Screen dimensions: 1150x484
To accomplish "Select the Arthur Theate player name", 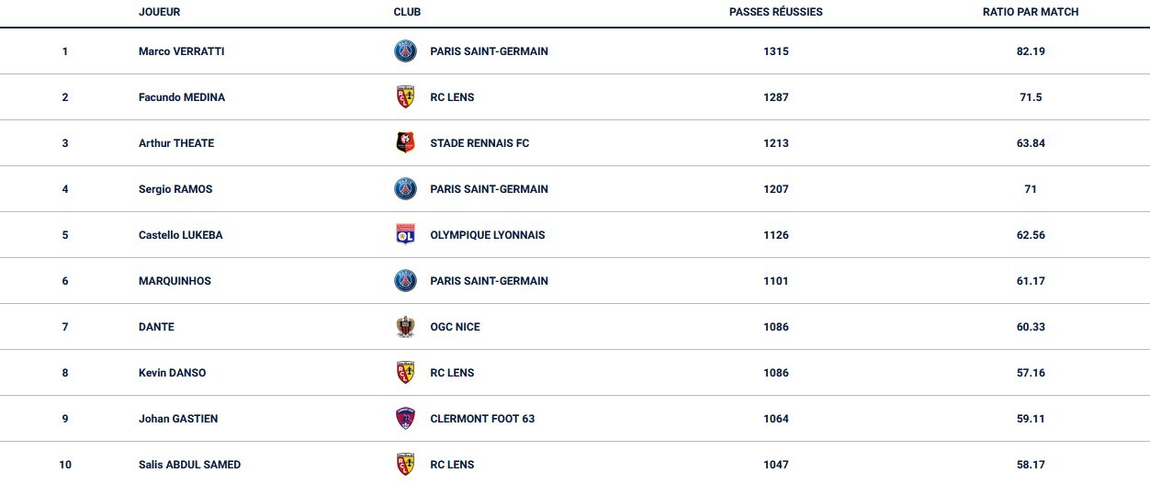I will point(175,143).
